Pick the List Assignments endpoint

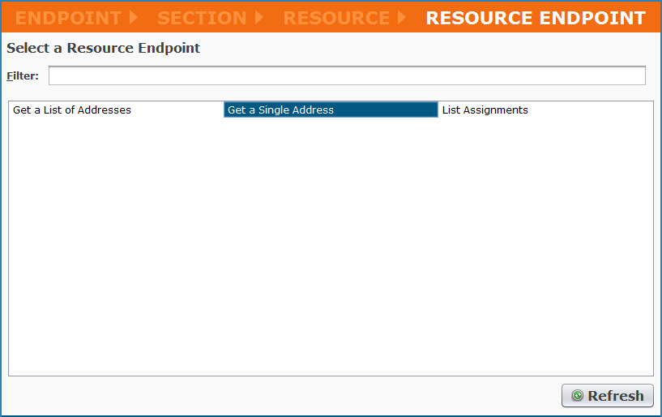485,110
